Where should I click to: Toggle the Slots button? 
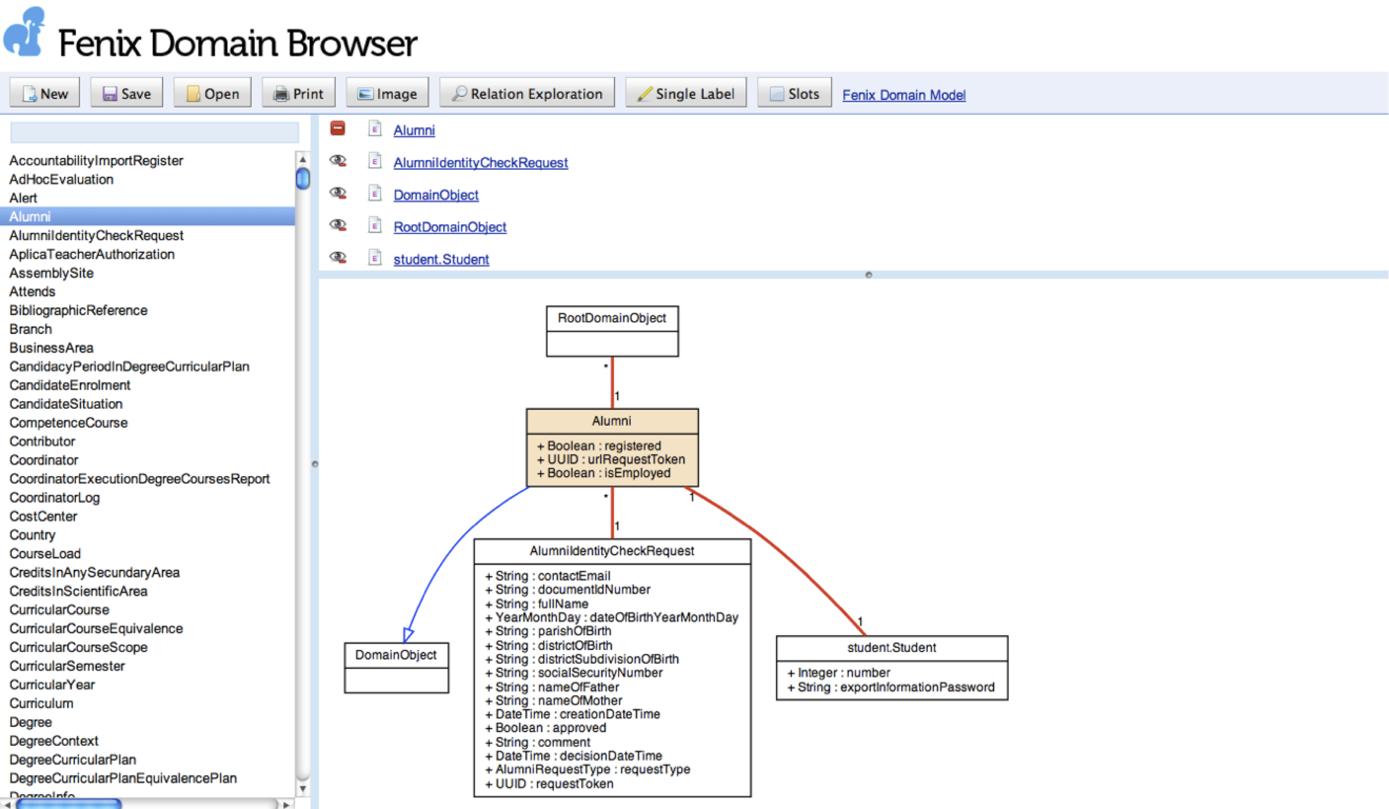tap(794, 93)
